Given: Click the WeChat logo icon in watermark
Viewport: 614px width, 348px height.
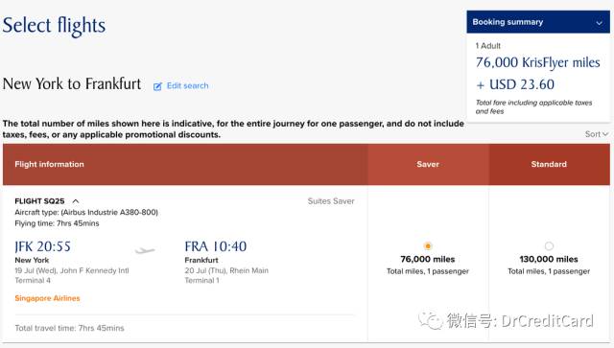Looking at the screenshot, I should pos(431,321).
